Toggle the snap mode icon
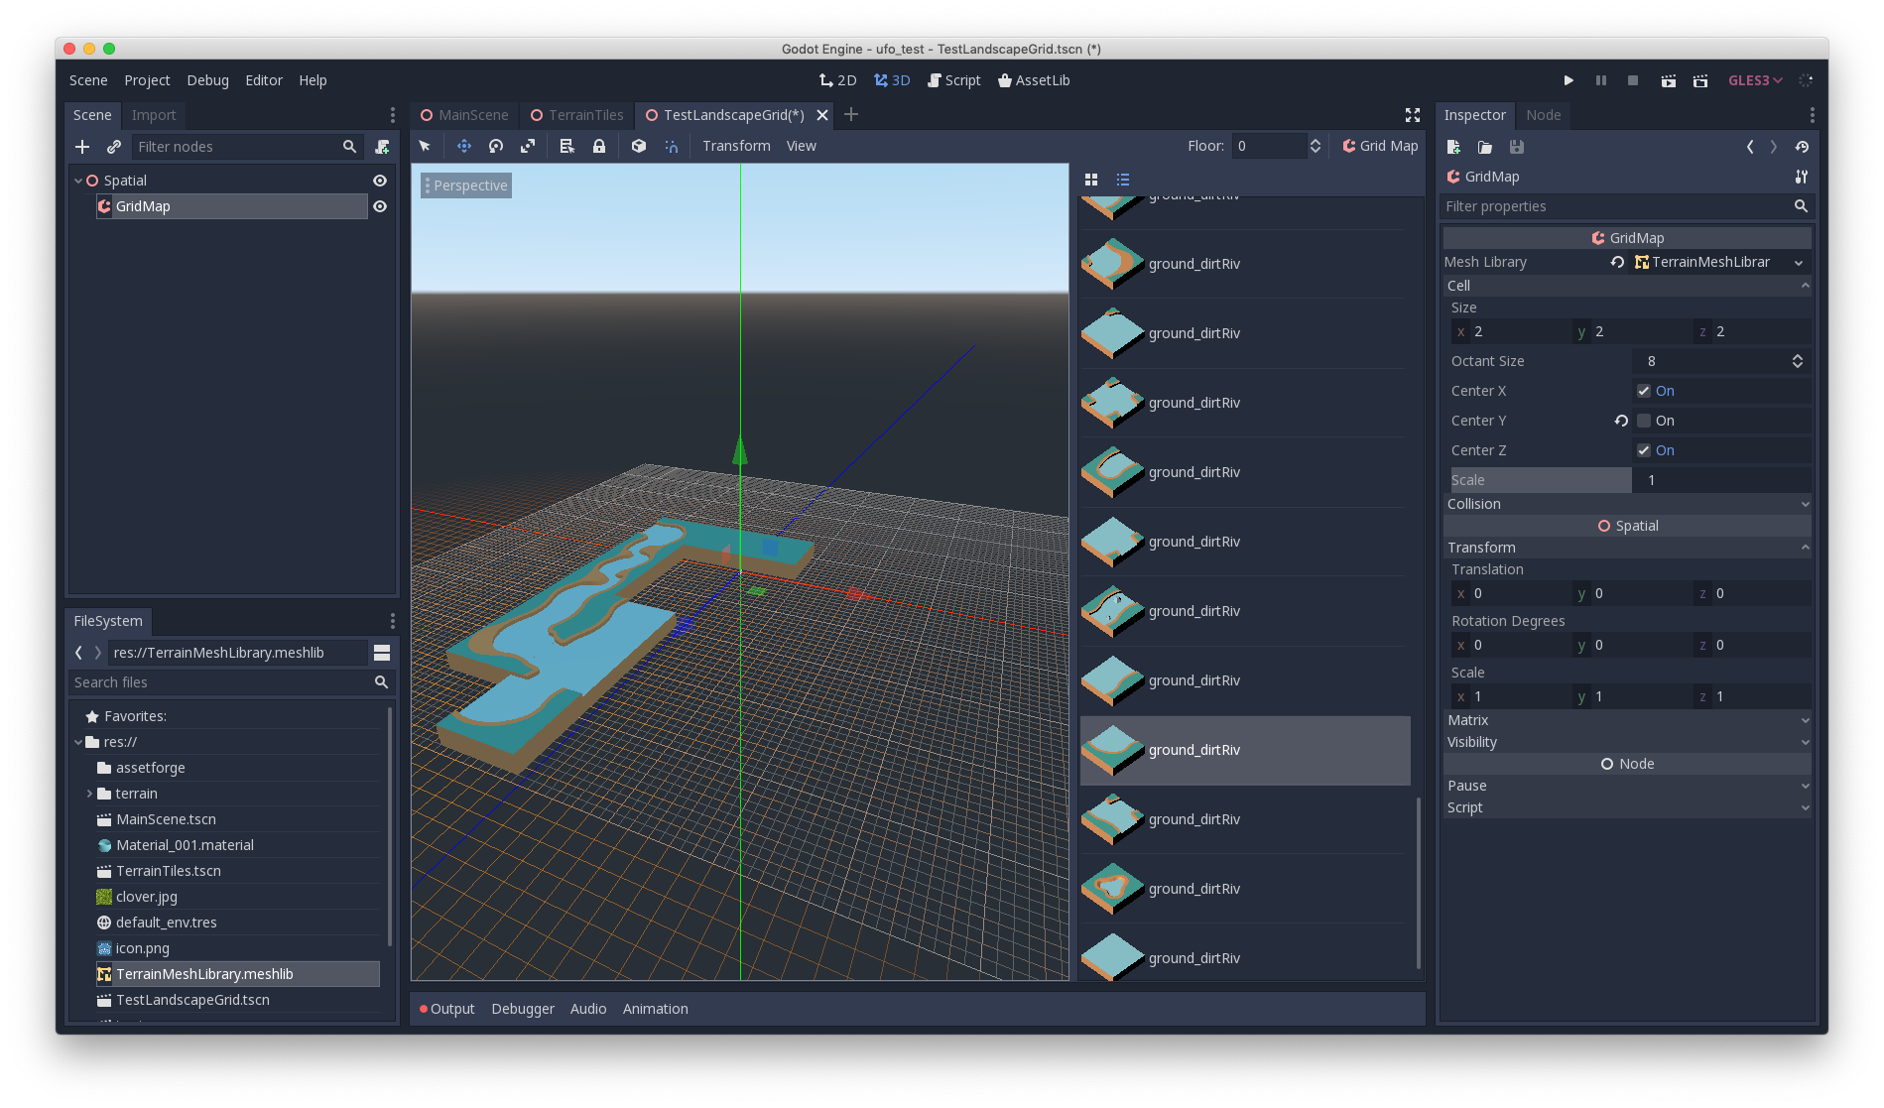 click(x=672, y=146)
